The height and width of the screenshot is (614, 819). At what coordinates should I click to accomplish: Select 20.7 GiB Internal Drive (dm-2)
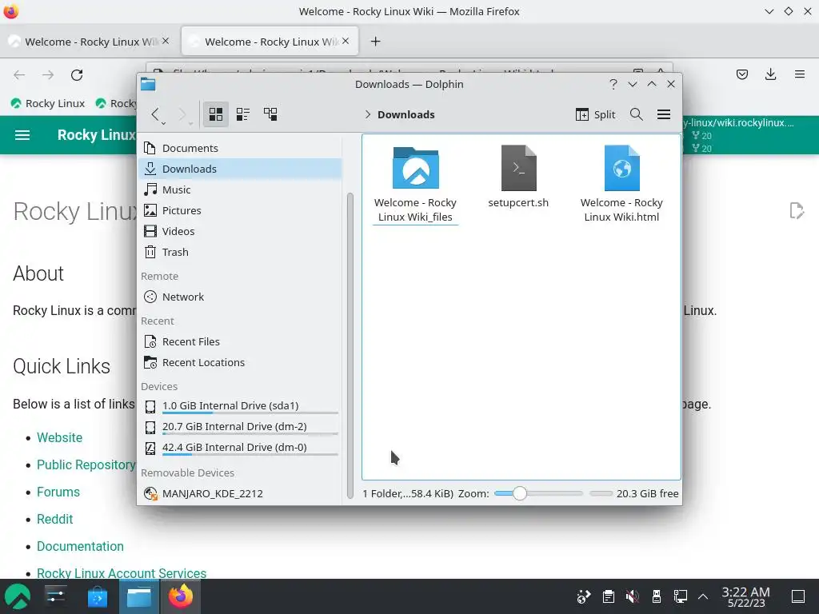(240, 427)
